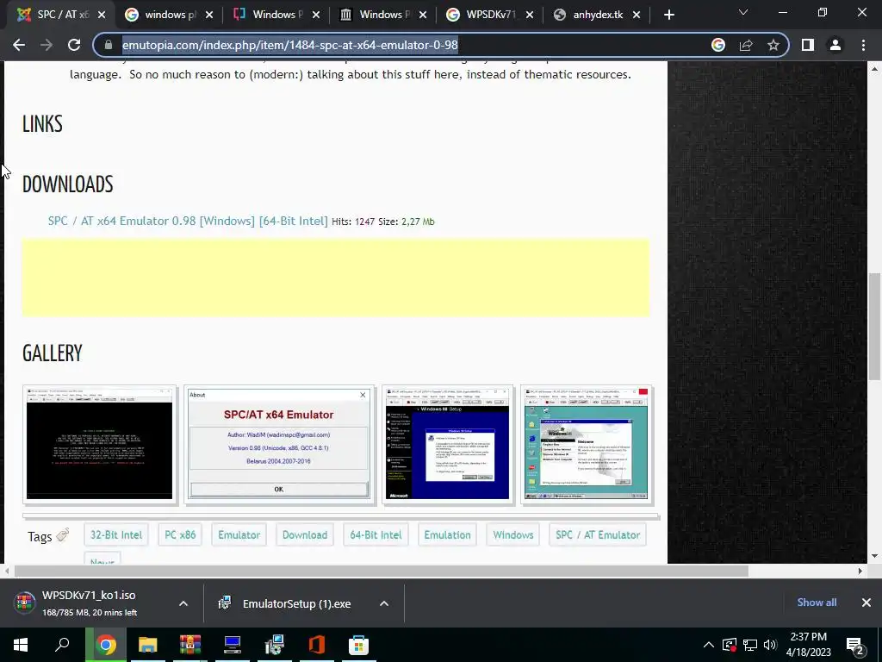Click the SPC / AT Emulator tag

(598, 534)
